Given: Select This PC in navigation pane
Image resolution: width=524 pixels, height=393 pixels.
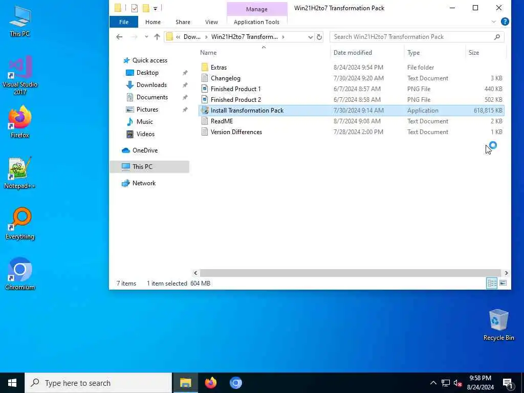Looking at the screenshot, I should click(149, 166).
